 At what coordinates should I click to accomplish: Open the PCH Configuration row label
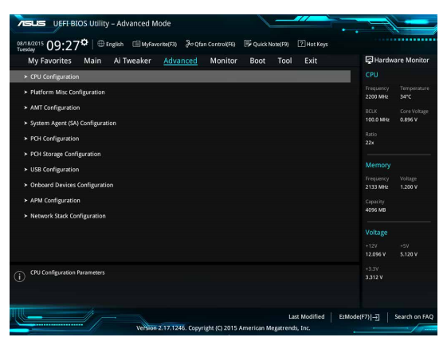[x=55, y=139]
